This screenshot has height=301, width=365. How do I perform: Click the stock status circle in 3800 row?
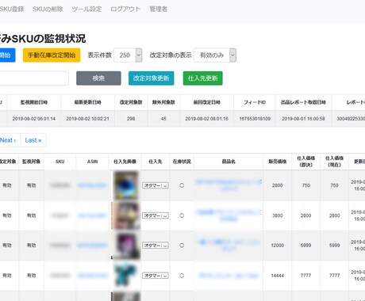click(182, 215)
